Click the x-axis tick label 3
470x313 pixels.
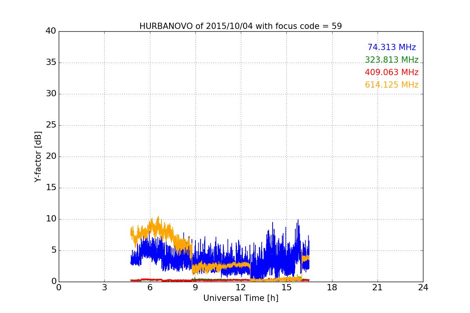[104, 288]
